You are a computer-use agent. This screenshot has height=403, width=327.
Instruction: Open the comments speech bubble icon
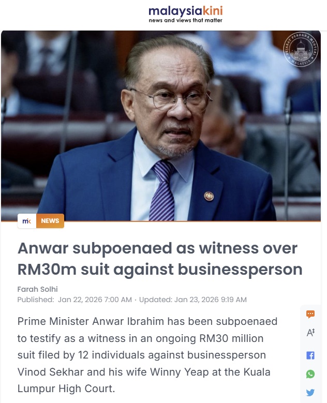coord(310,314)
